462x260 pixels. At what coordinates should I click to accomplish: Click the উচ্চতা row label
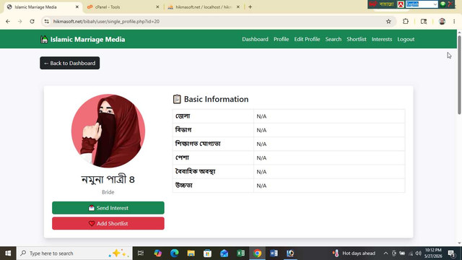click(x=183, y=186)
